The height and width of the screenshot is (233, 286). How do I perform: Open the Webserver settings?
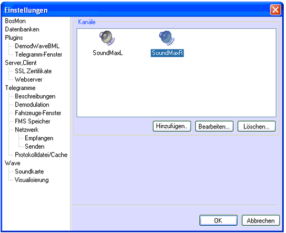(x=29, y=79)
